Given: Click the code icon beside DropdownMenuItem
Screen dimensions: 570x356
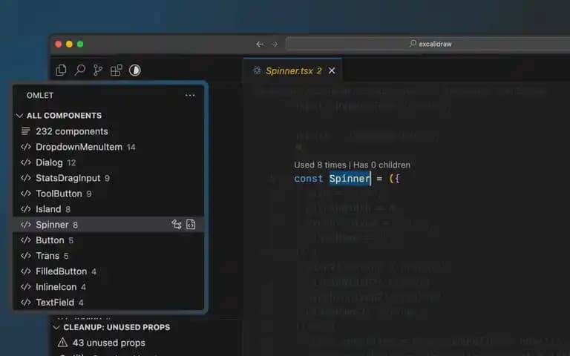Looking at the screenshot, I should [26, 147].
